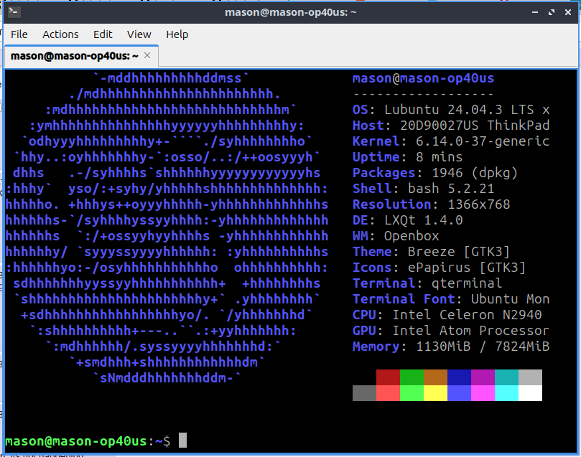Click the purple color block in top row
This screenshot has height=457, width=581.
click(x=483, y=377)
